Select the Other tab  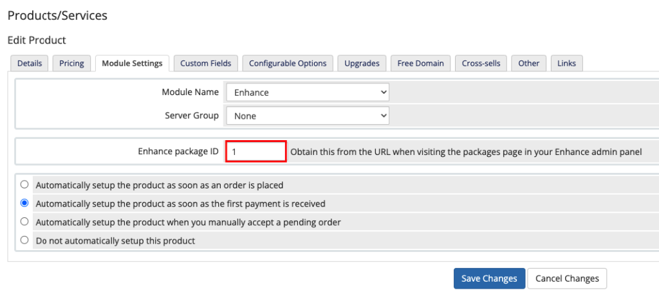coord(529,64)
